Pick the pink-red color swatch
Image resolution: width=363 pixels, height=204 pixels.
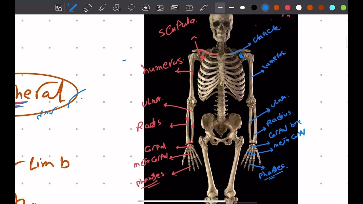288,8
